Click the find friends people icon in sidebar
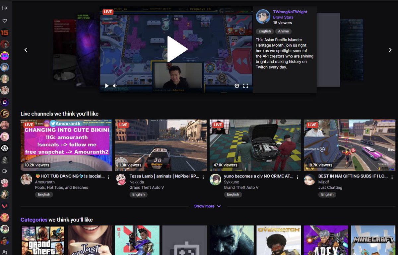The width and height of the screenshot is (398, 255). pyautogui.click(x=5, y=252)
